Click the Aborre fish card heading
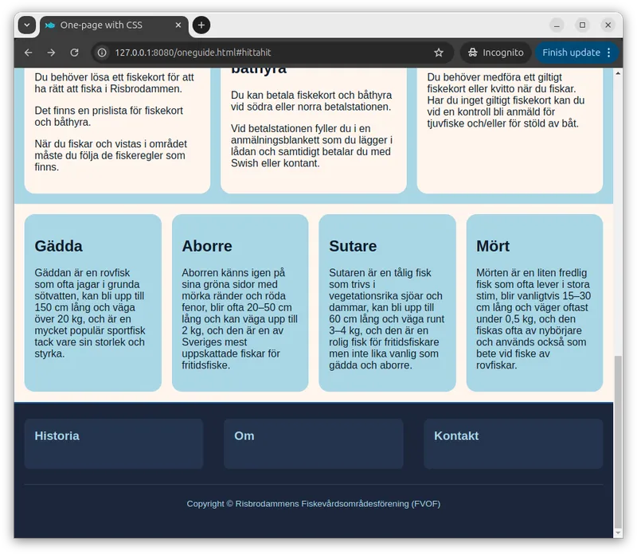The image size is (637, 554). (x=206, y=246)
